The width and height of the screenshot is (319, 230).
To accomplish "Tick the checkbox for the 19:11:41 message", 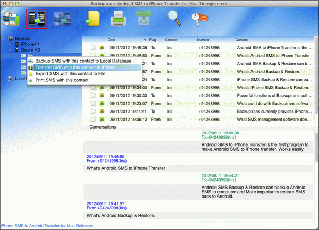I will point(93,112).
